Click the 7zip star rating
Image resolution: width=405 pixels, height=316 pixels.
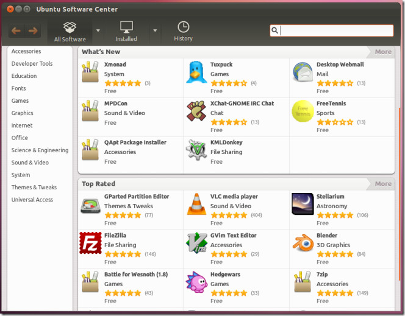point(335,293)
